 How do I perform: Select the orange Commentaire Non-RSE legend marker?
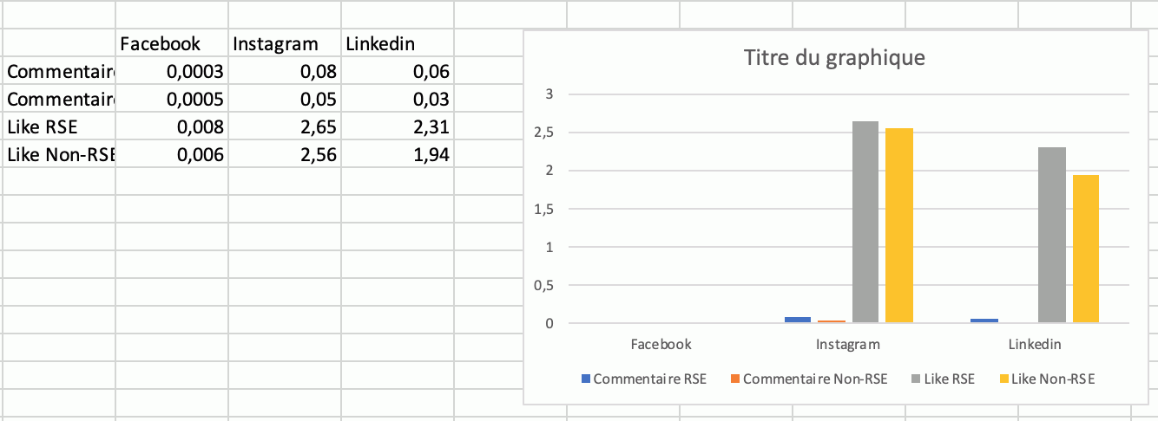pyautogui.click(x=735, y=379)
